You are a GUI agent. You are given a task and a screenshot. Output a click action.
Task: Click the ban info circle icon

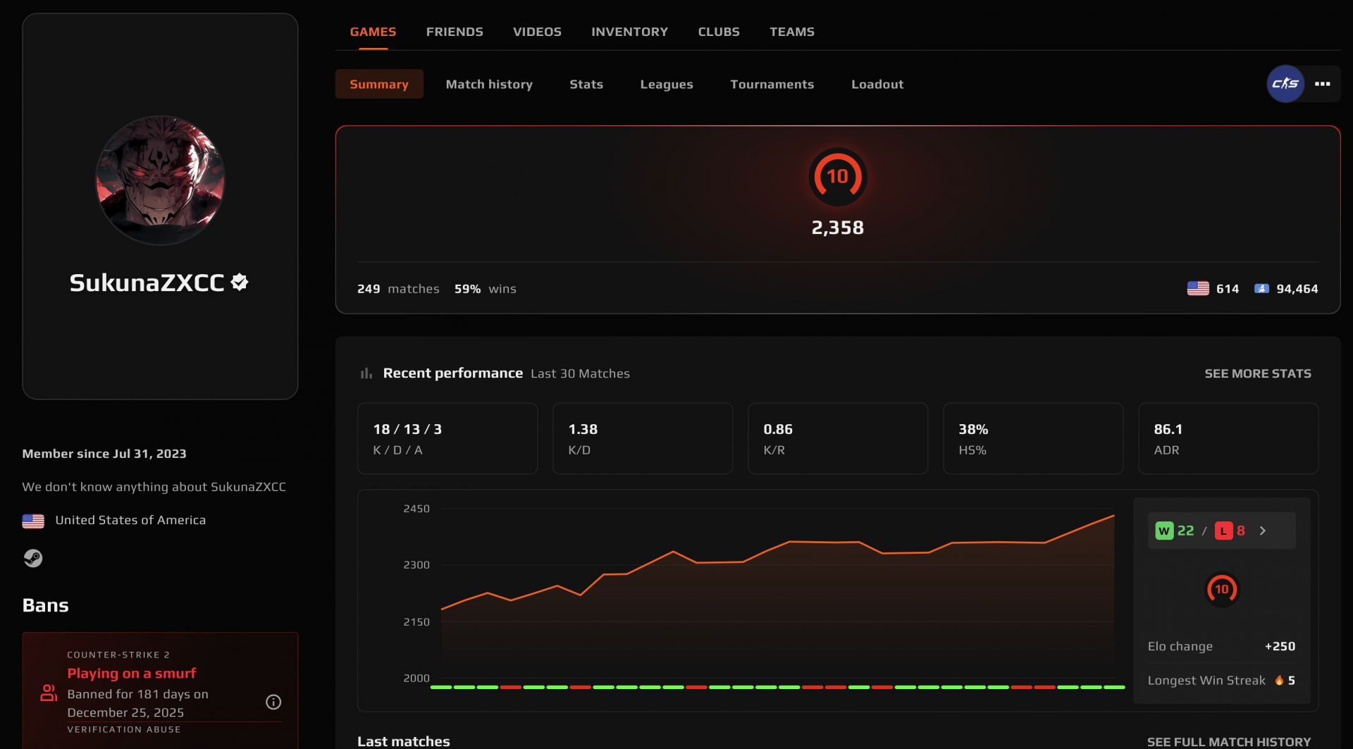273,702
